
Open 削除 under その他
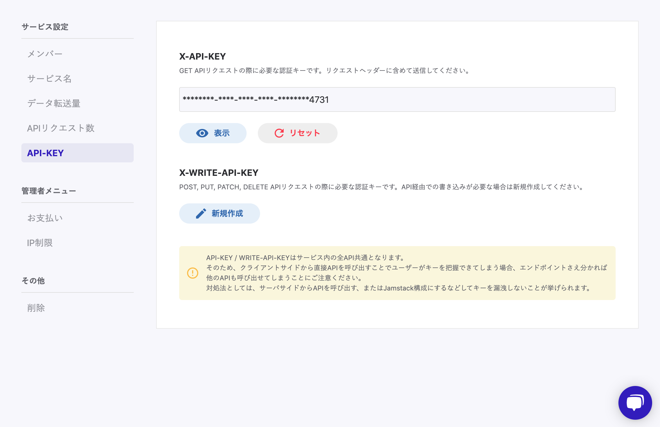[36, 308]
